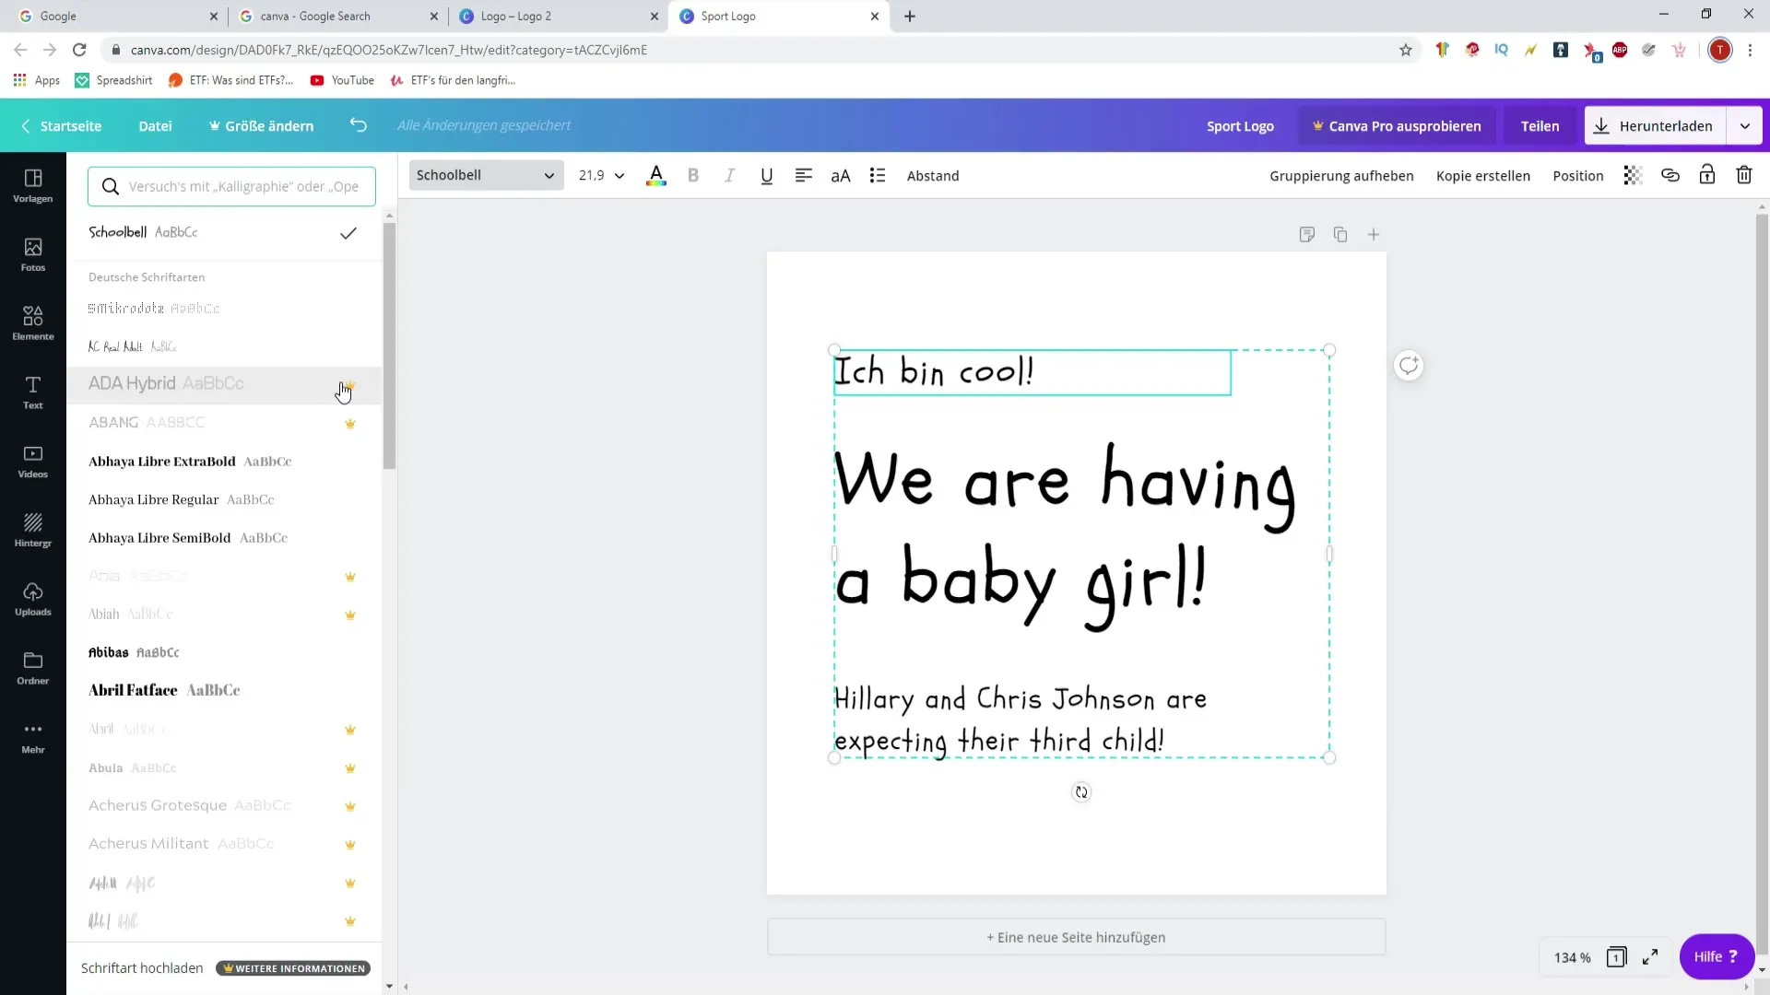1770x995 pixels.
Task: Click Kopie erstellen
Action: (x=1482, y=175)
